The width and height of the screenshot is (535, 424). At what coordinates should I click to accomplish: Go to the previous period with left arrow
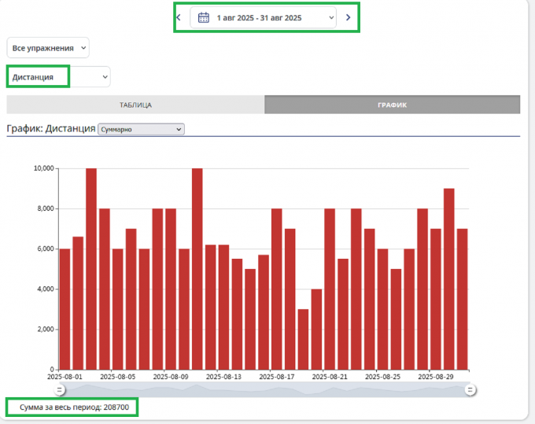coord(179,17)
